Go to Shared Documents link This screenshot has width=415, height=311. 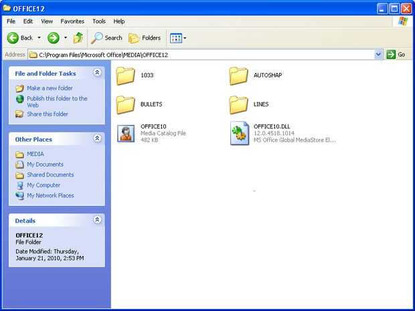tap(50, 175)
